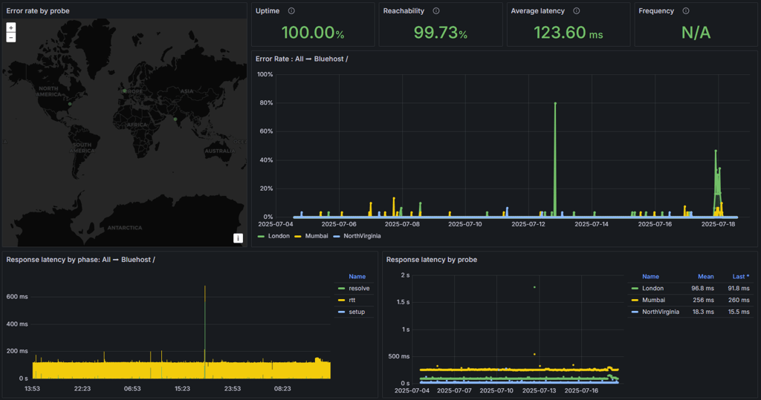Click the 100.00% uptime value

(x=313, y=33)
